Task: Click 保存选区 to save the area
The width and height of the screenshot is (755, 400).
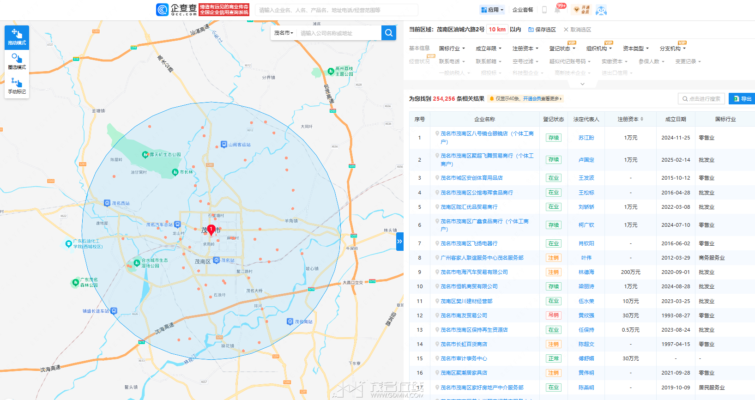Action: pyautogui.click(x=542, y=30)
